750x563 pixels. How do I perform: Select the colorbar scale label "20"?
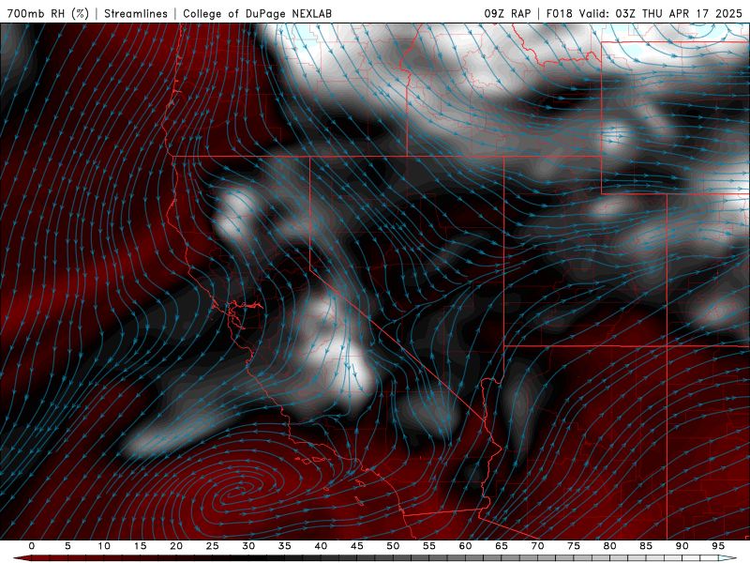176,546
